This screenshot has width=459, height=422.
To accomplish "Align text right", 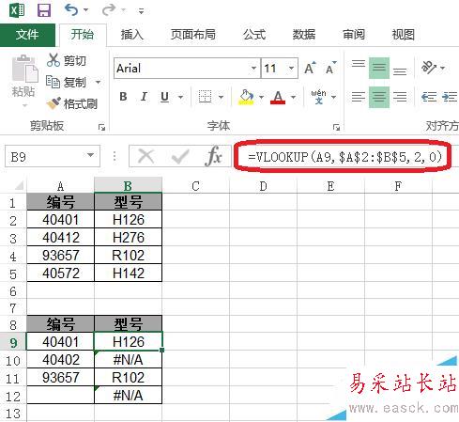I will 400,97.
